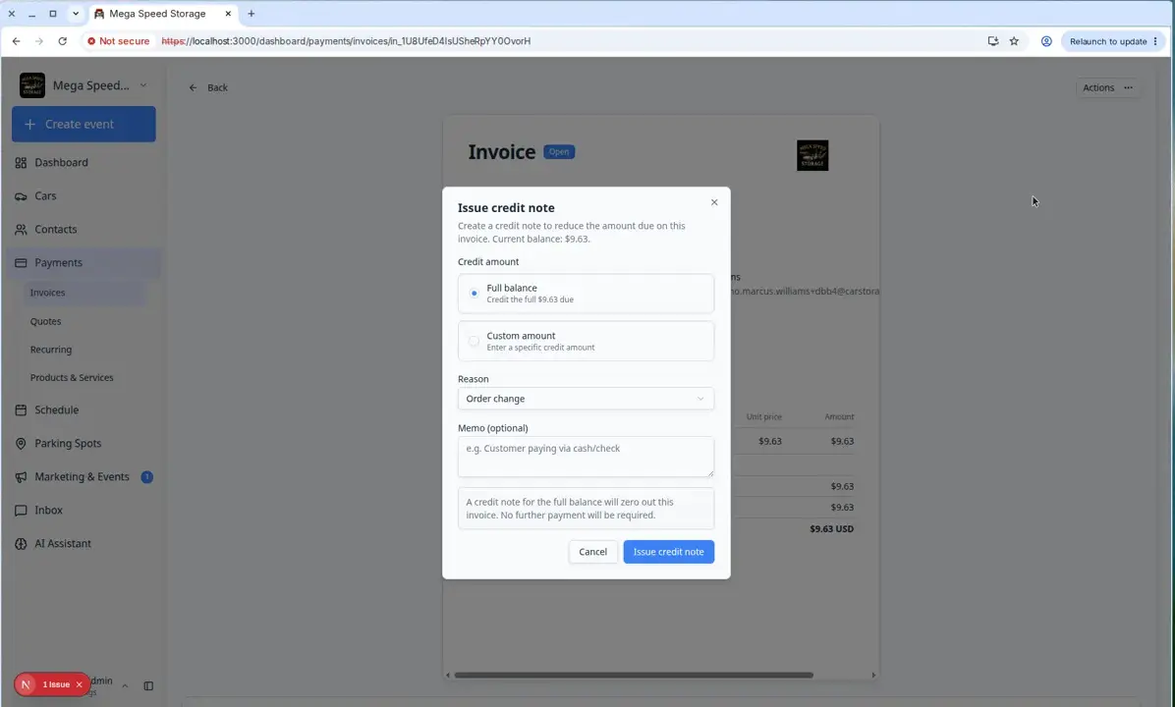Click the credit card icon beside Payments
This screenshot has width=1175, height=707.
tap(21, 263)
